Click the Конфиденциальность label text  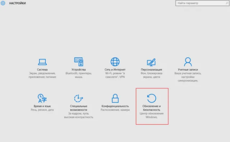click(115, 106)
